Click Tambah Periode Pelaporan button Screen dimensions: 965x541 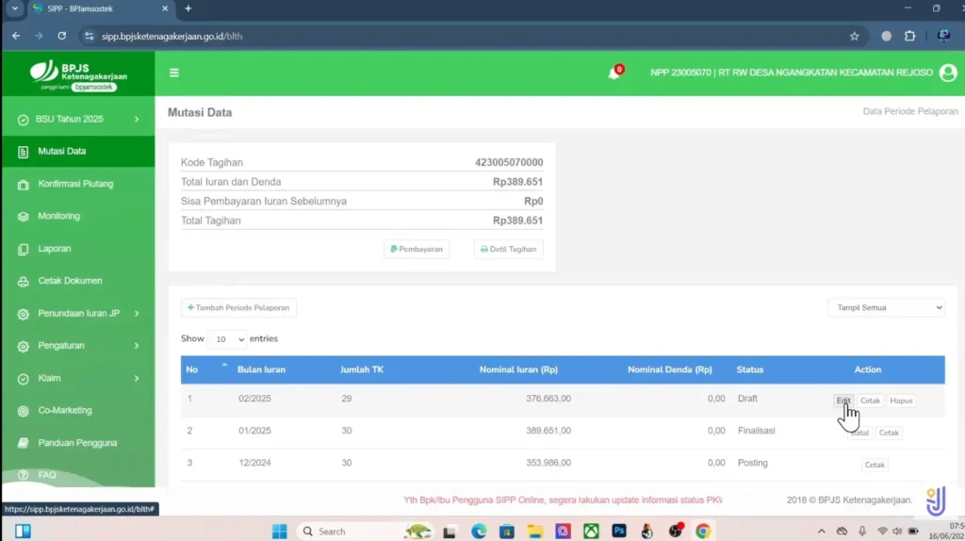click(239, 308)
